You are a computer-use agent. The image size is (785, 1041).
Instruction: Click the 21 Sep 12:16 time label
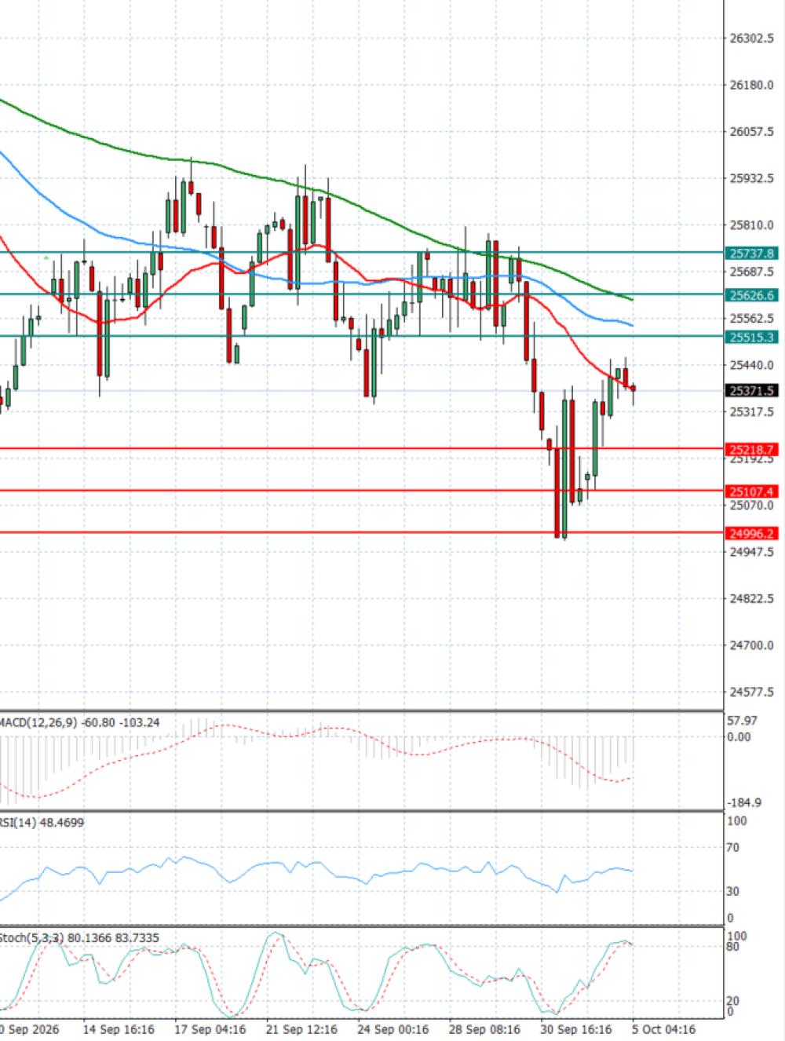(x=301, y=1029)
